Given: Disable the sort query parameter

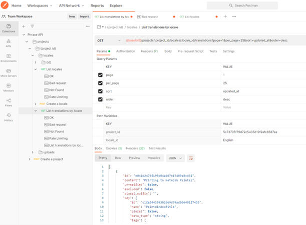Looking at the screenshot, I should pyautogui.click(x=100, y=91).
